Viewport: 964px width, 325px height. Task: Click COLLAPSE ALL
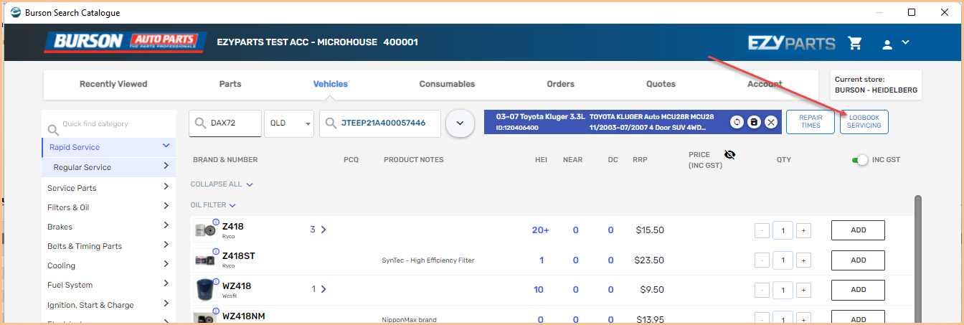point(222,184)
